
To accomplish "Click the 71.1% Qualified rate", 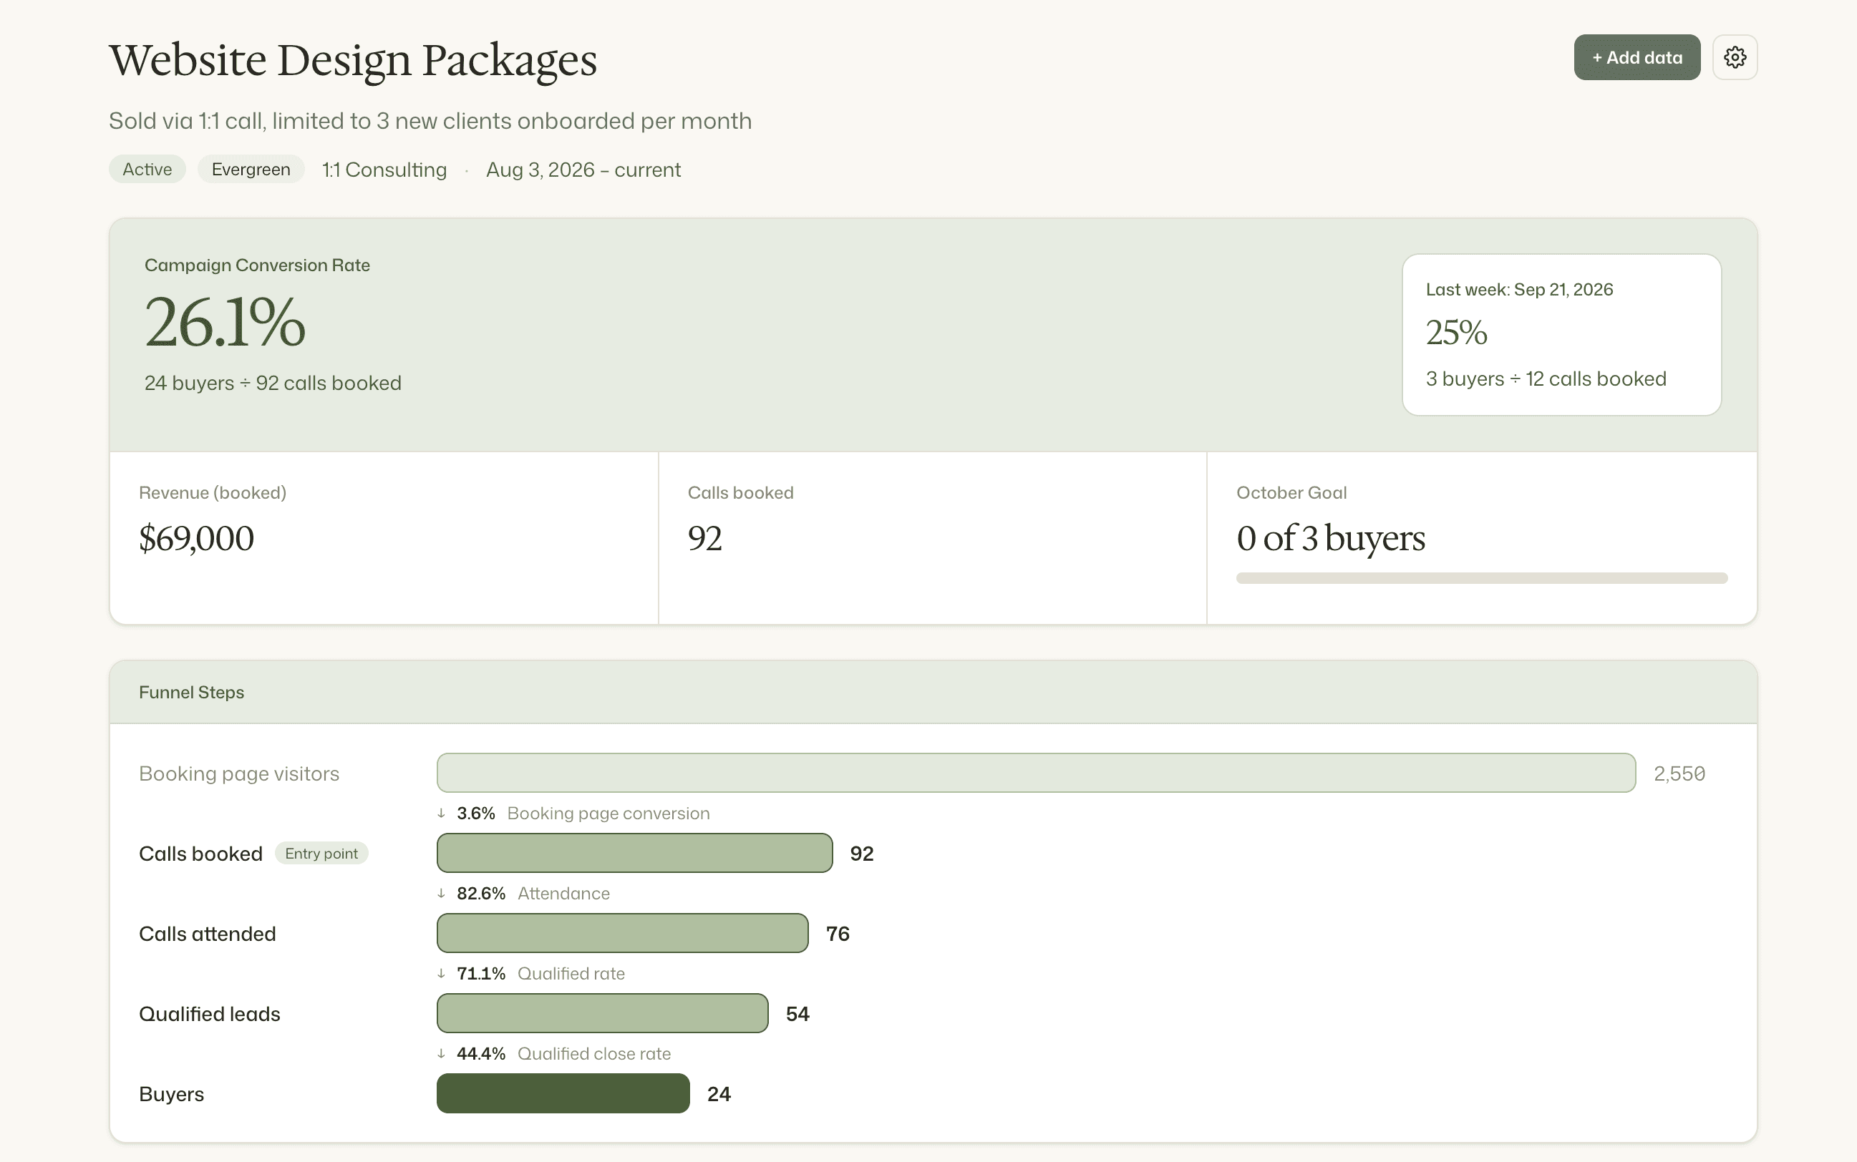I will (540, 974).
